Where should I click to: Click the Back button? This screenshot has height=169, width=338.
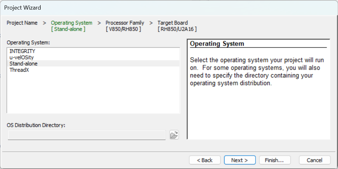click(x=205, y=160)
